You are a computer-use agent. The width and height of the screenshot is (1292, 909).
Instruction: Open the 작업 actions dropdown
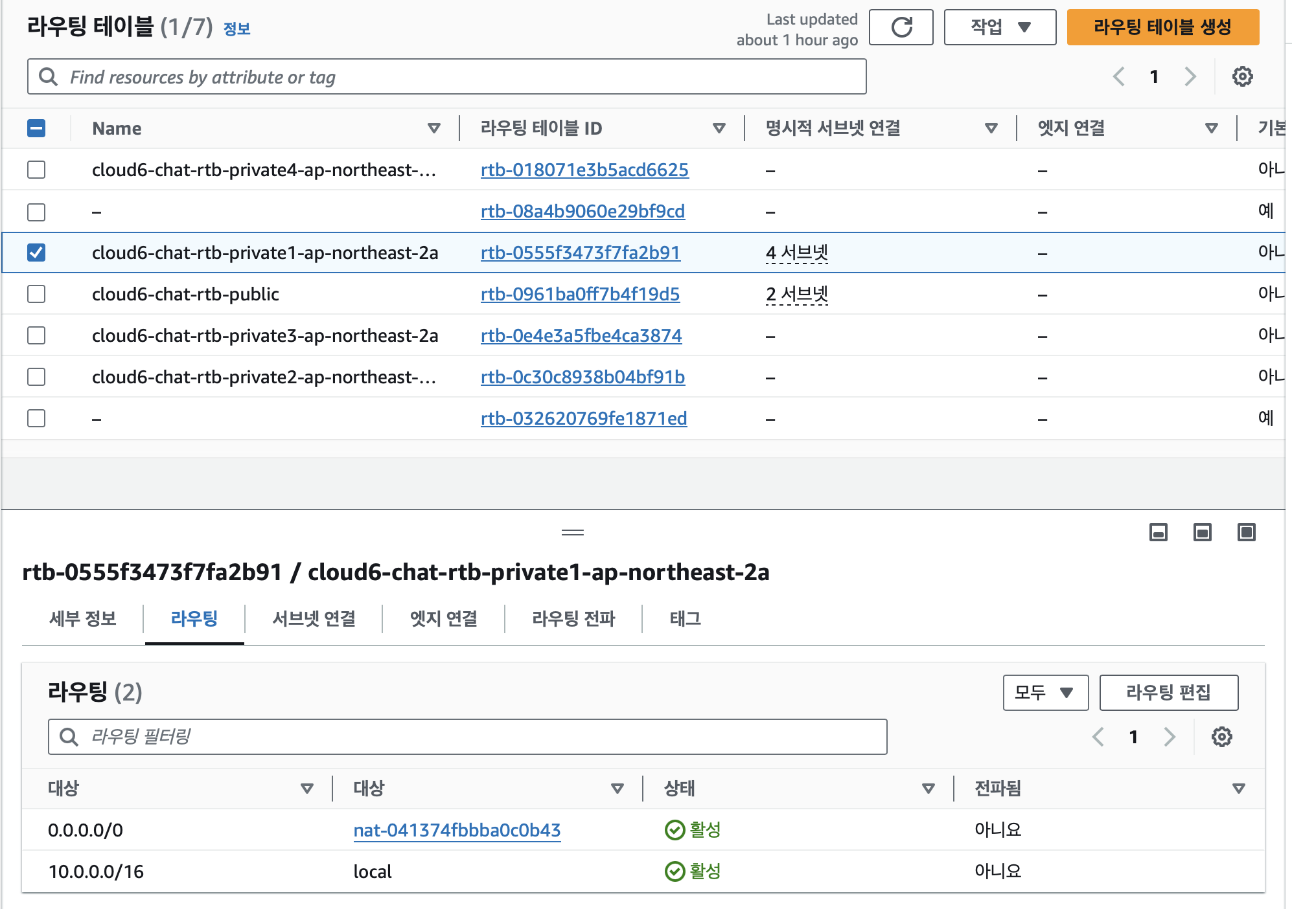pyautogui.click(x=999, y=27)
